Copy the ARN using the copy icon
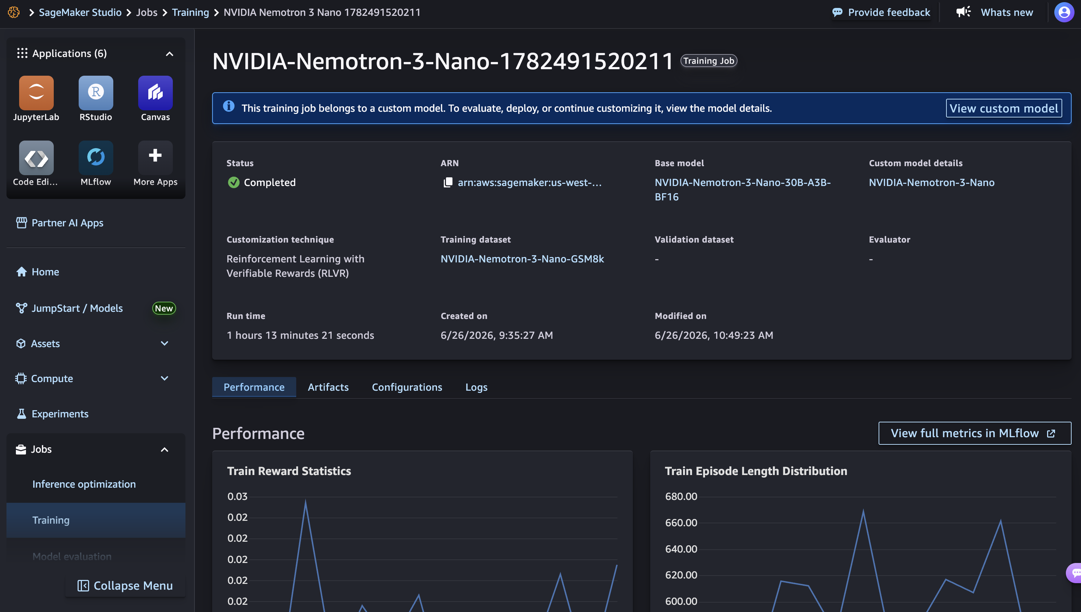 tap(448, 182)
